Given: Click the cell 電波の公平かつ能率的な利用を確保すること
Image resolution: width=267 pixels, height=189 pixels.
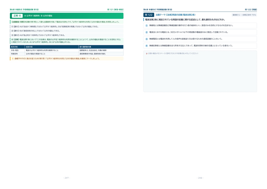Looking at the screenshot, I should pos(52,50).
